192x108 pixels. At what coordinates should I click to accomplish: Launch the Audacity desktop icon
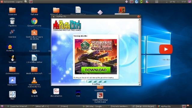pyautogui.click(x=10, y=46)
